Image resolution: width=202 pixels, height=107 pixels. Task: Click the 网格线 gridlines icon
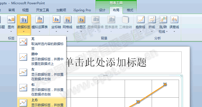click(x=67, y=20)
